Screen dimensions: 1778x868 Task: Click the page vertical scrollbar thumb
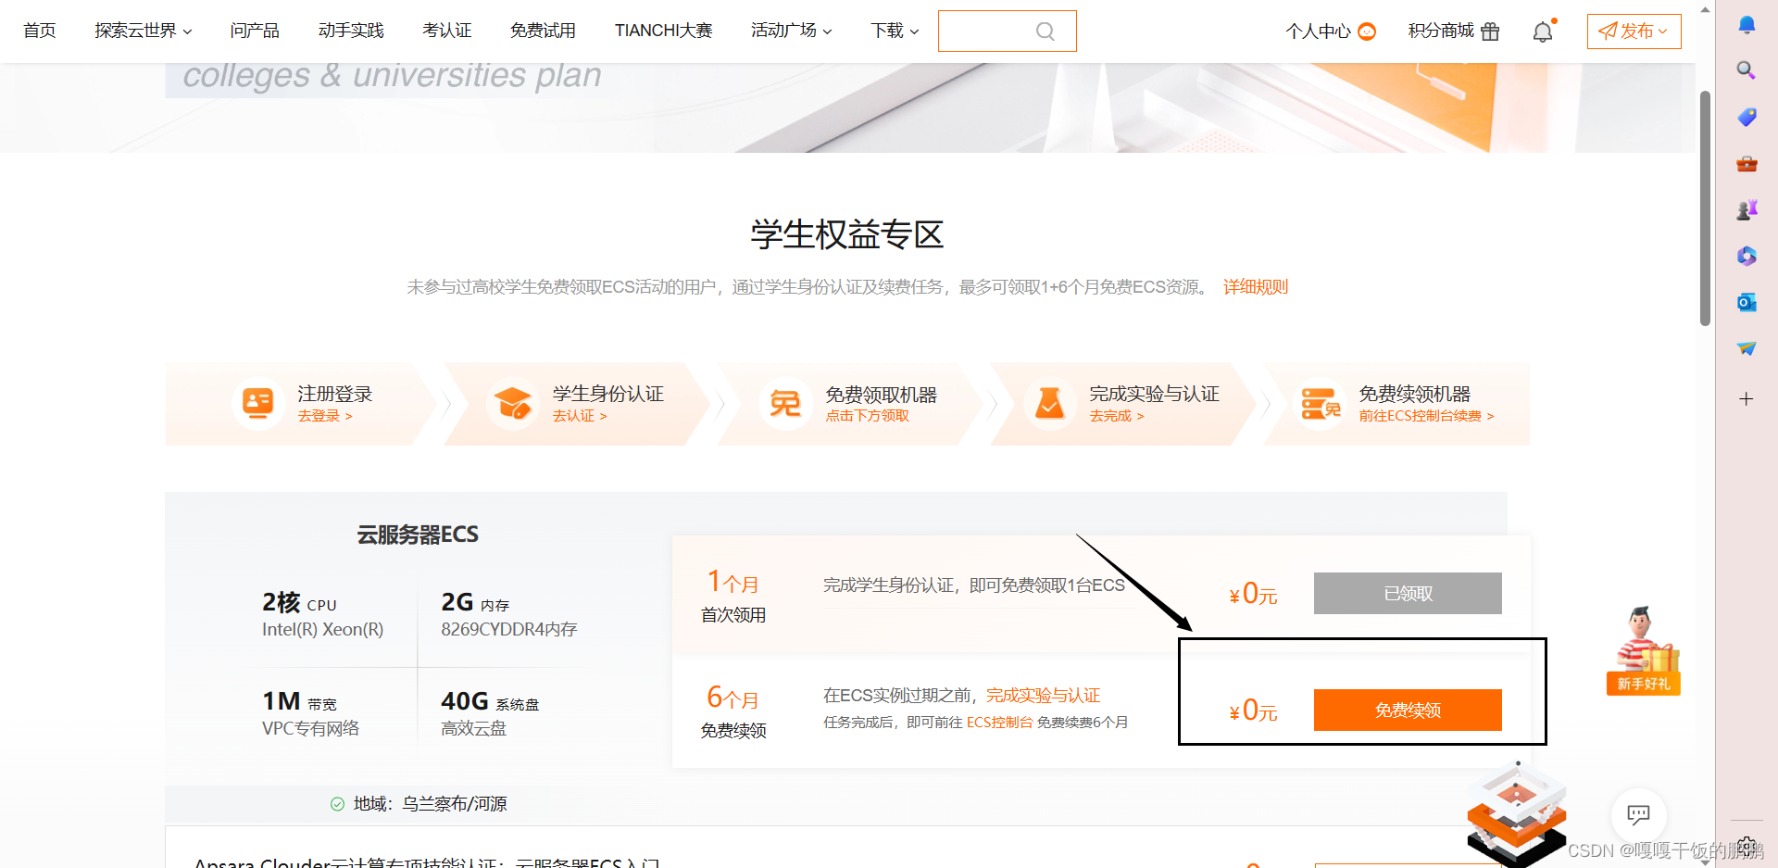1705,208
